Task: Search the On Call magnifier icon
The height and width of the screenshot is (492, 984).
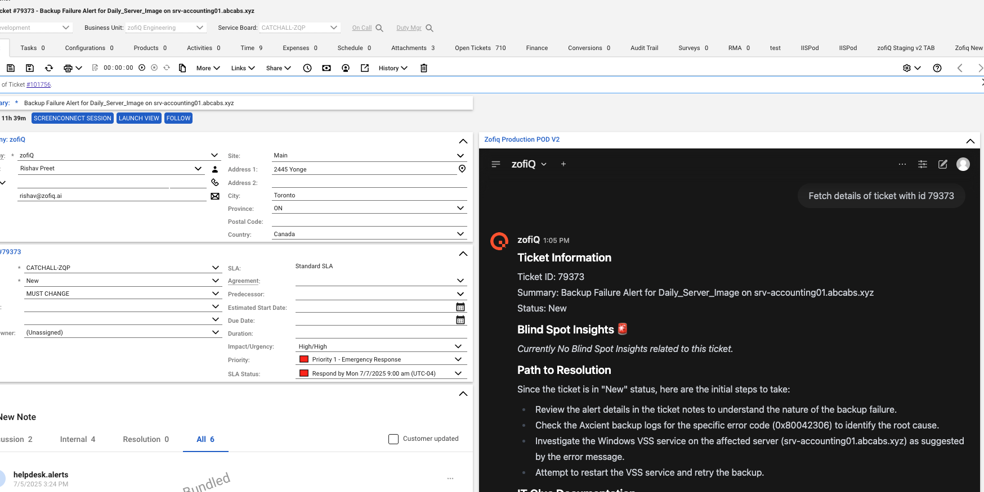Action: (x=379, y=28)
